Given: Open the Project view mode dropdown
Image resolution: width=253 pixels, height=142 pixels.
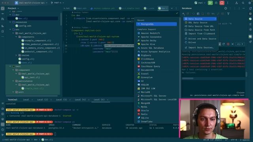Looking at the screenshot, I should coord(13,8).
